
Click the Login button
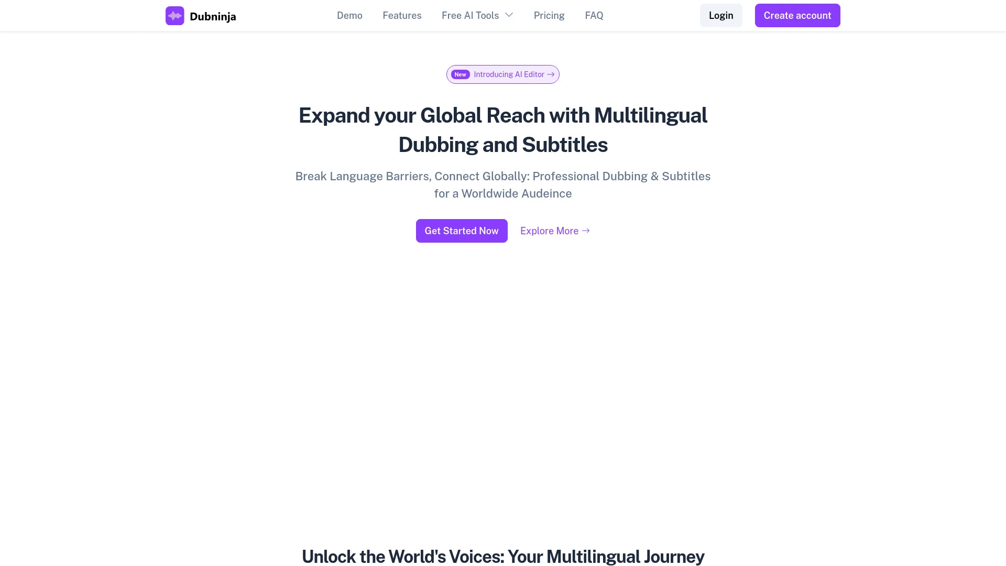(720, 15)
